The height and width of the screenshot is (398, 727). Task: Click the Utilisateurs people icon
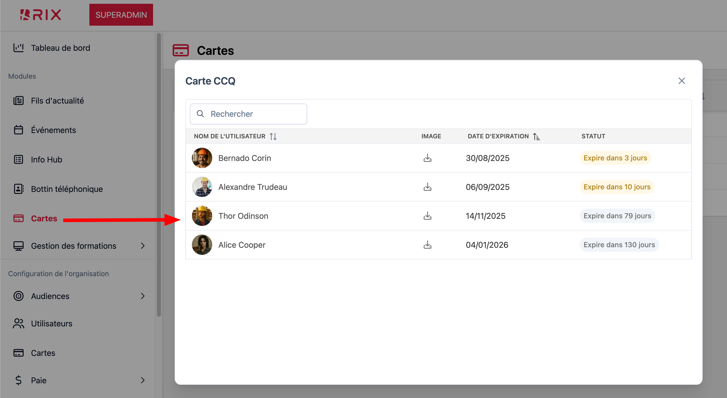pos(19,323)
